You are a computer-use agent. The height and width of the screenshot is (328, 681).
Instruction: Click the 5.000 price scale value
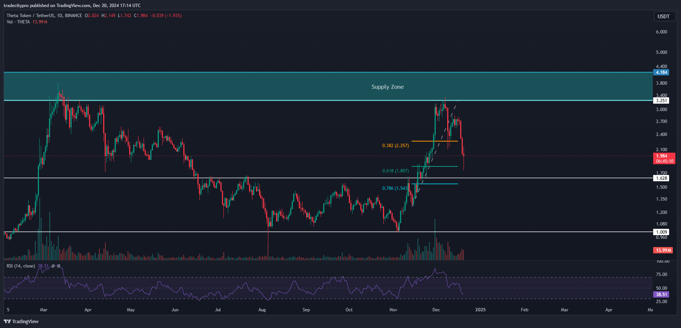click(661, 52)
